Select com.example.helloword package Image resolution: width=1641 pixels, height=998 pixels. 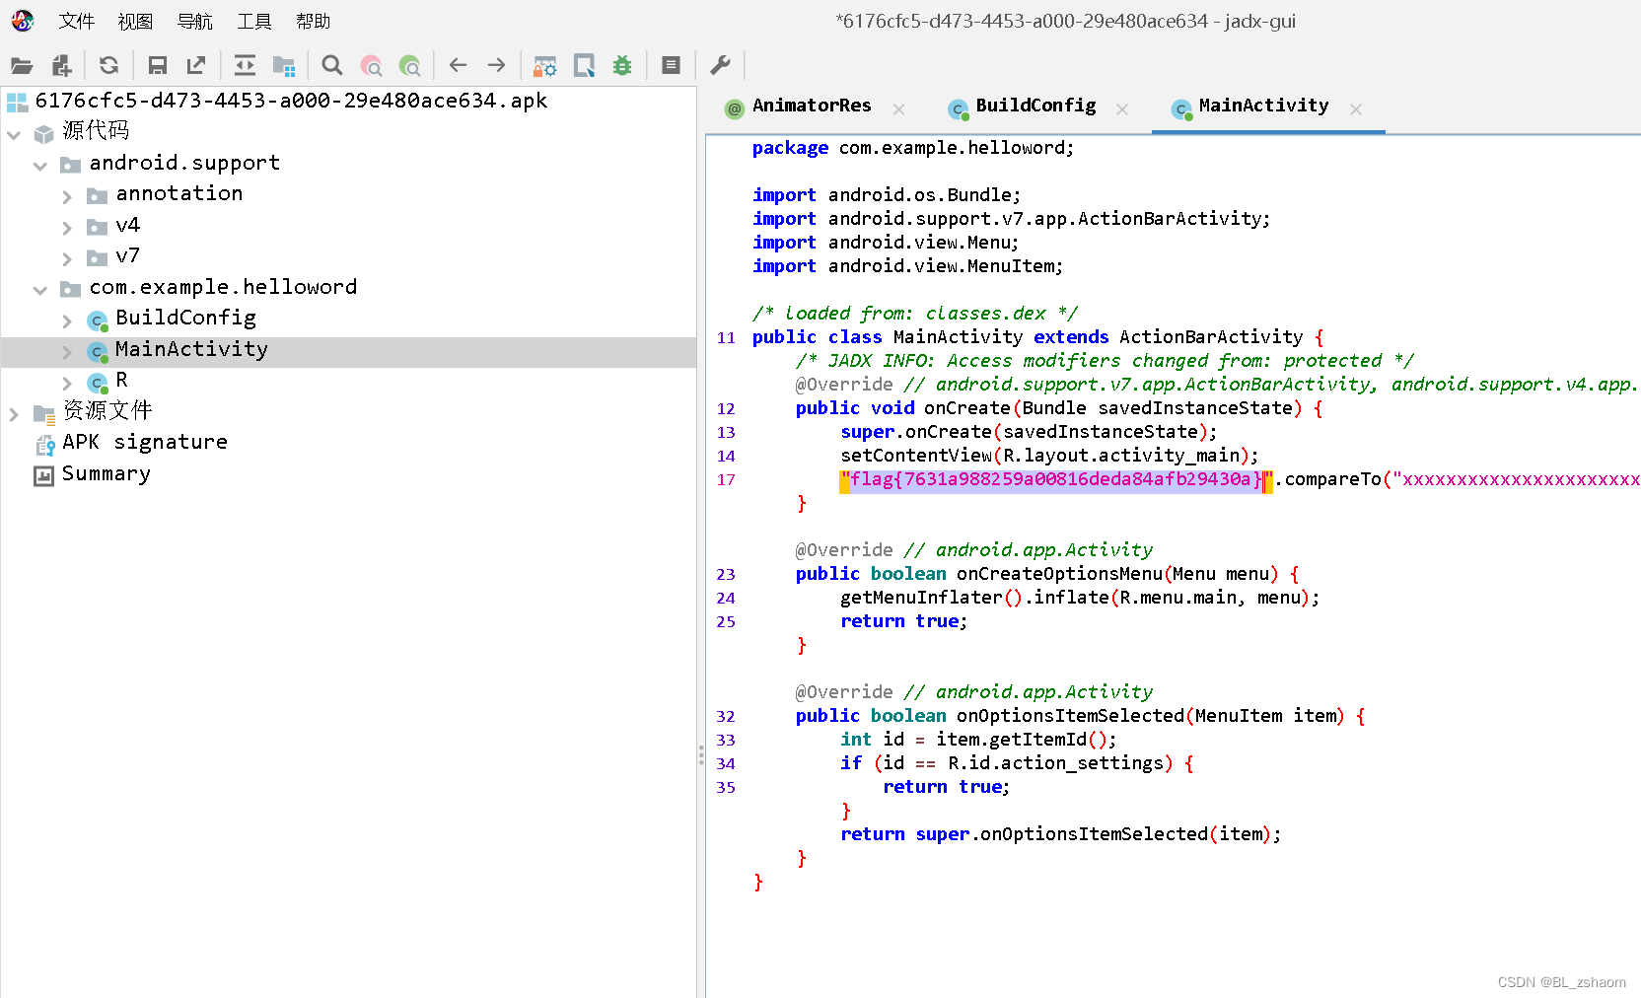tap(223, 287)
